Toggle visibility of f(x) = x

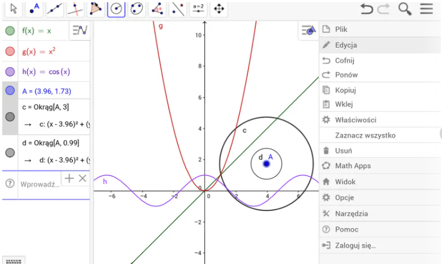coord(10,31)
